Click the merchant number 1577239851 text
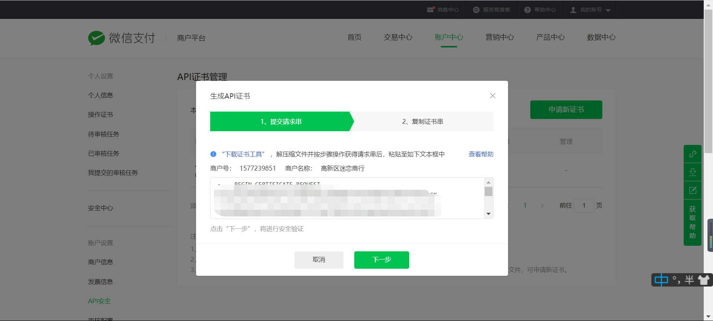This screenshot has width=713, height=321. (x=258, y=168)
